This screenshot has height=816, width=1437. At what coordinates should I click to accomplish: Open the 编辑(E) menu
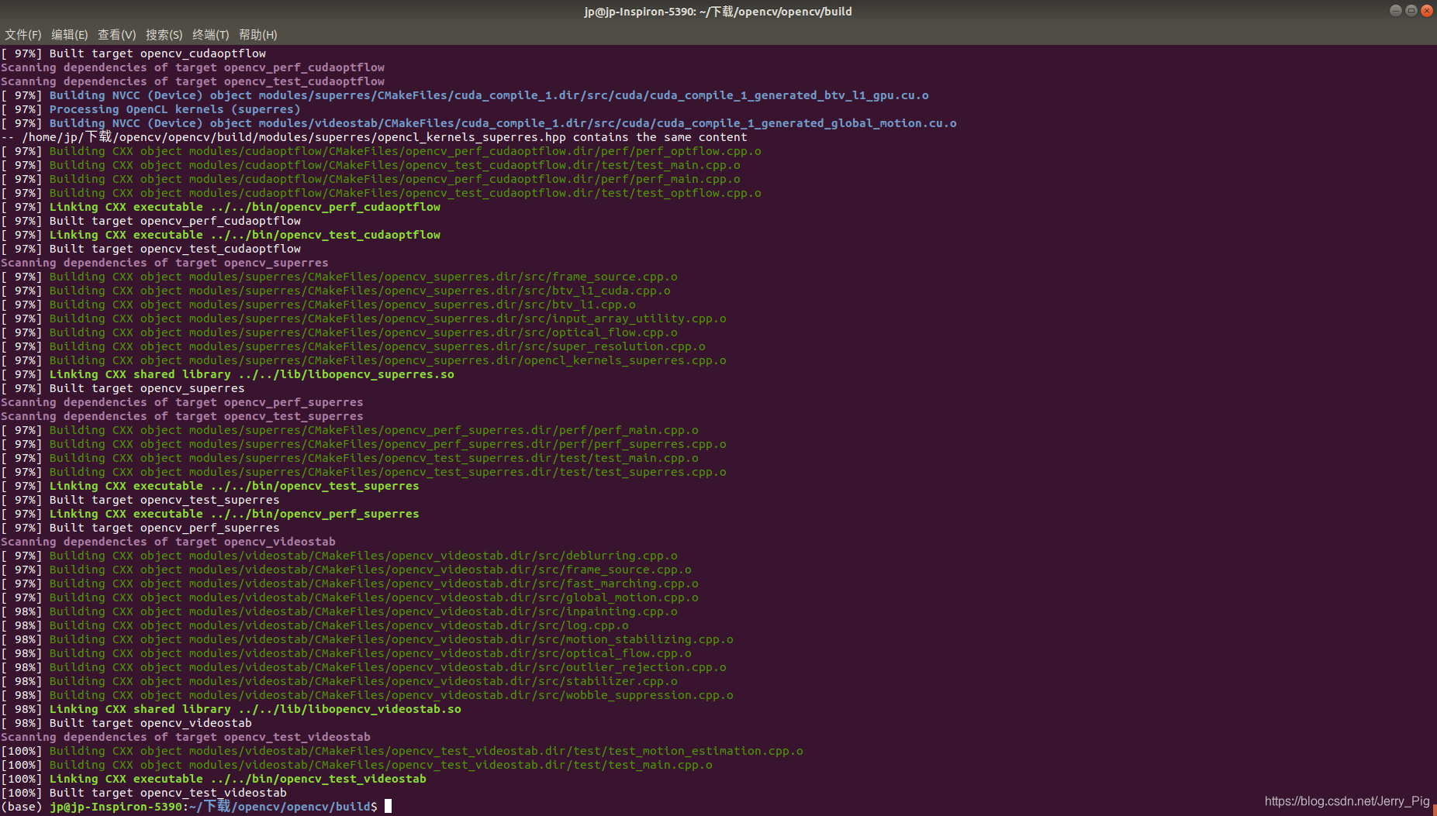69,35
